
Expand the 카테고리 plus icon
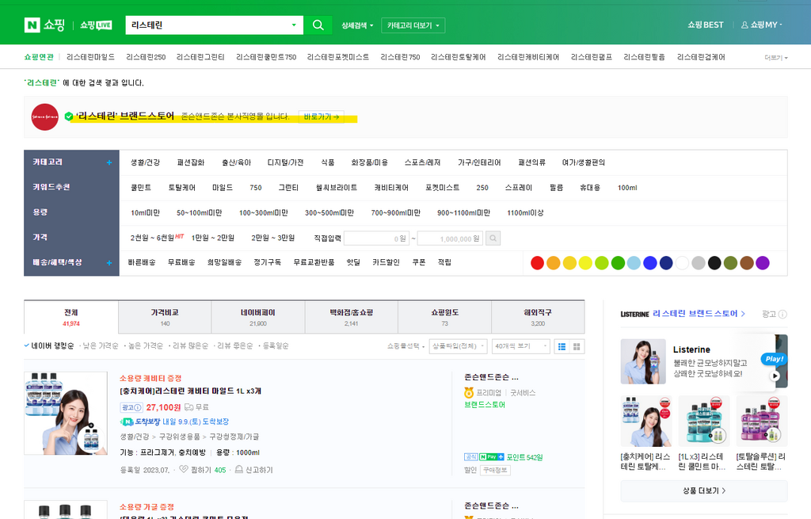coord(109,162)
